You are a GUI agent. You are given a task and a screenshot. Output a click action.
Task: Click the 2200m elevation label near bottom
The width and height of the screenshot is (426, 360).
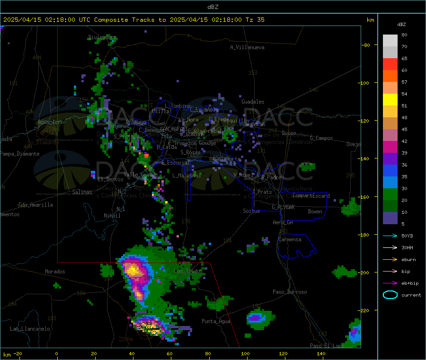point(126,339)
